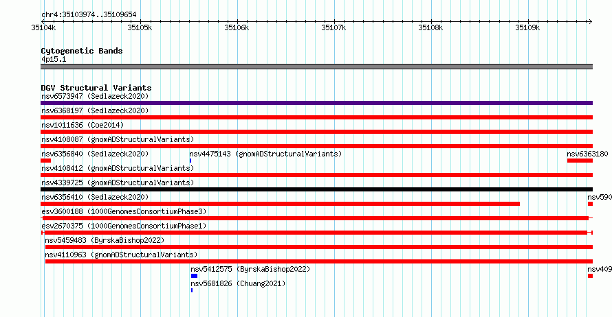Click the truncated nsv590 label

(600, 197)
